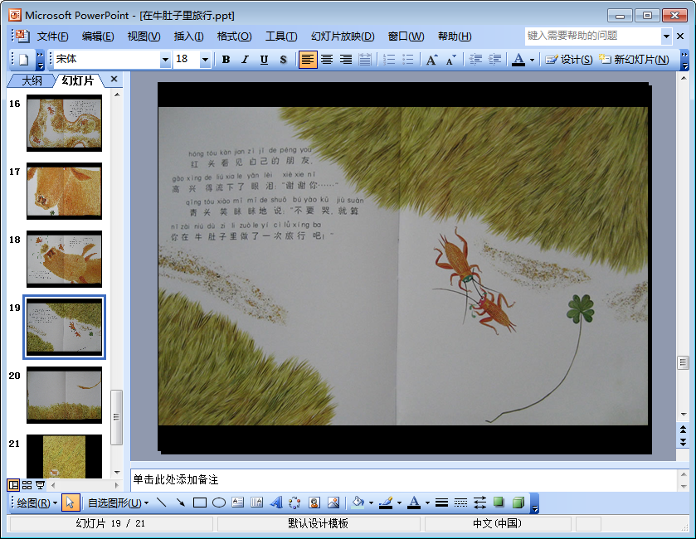
Task: Insert a diagram or organization chart
Action: click(x=294, y=503)
